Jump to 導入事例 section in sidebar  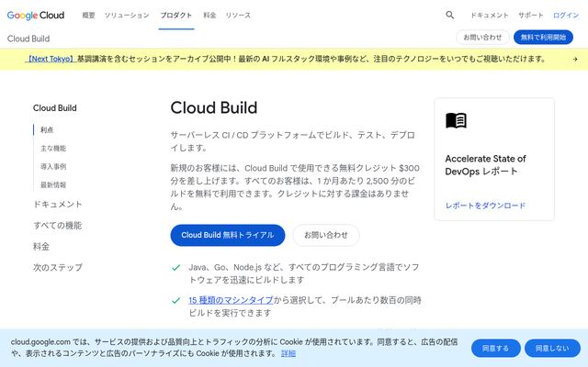coord(53,166)
